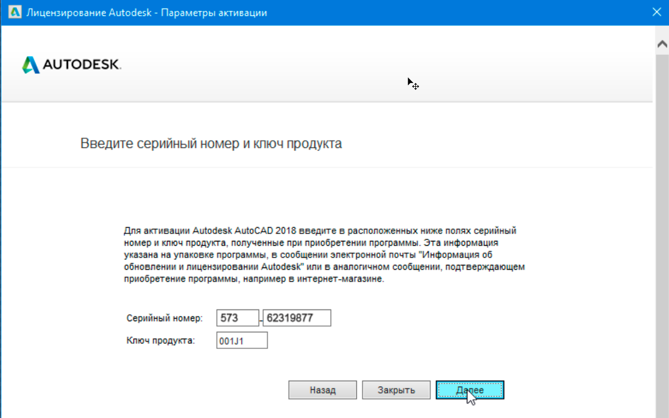
Task: Click the Ключ продукта label
Action: 161,341
